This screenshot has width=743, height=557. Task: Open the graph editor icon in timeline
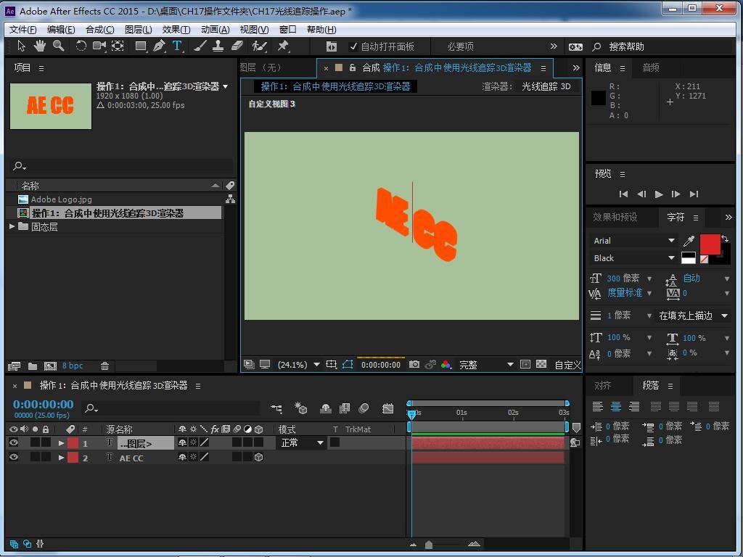pos(388,408)
